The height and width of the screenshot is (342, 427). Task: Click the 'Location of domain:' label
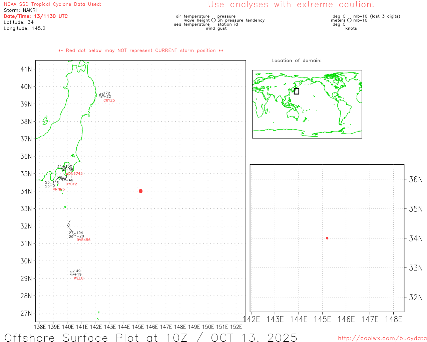[x=296, y=60]
